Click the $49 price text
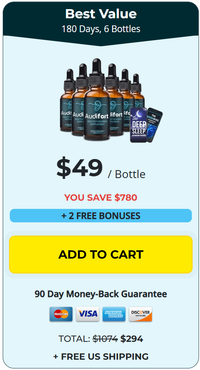 point(79,168)
